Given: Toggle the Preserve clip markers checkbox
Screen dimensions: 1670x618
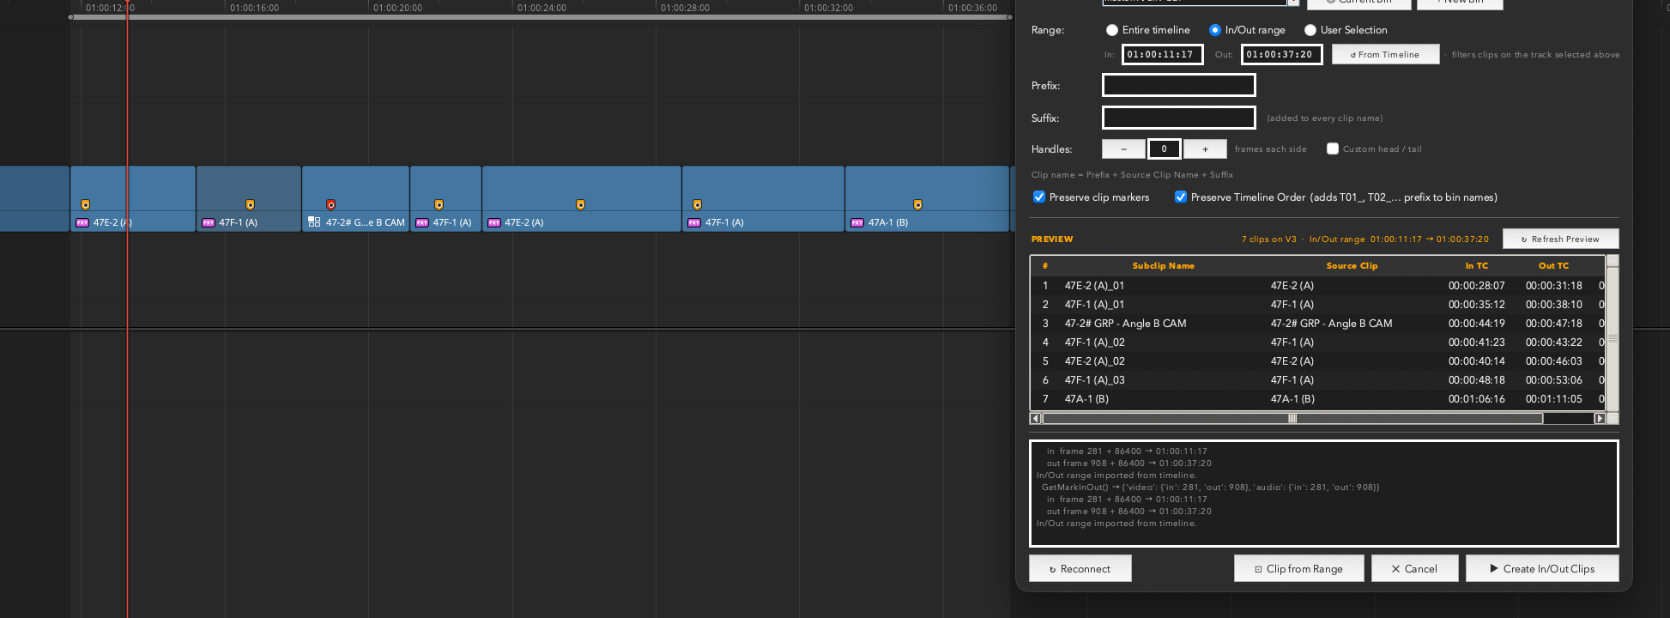Looking at the screenshot, I should 1039,197.
